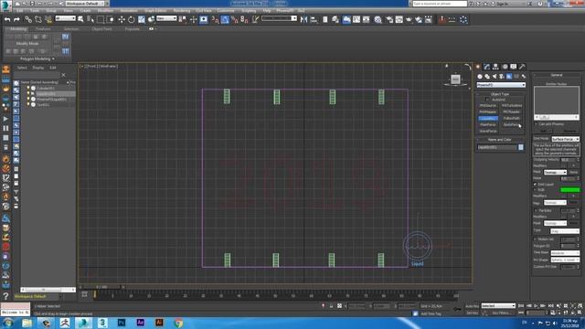Select the Select and Link tool

pos(28,19)
